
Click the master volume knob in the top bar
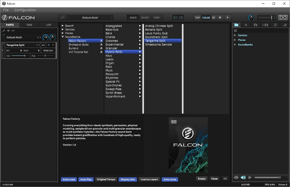251,17
